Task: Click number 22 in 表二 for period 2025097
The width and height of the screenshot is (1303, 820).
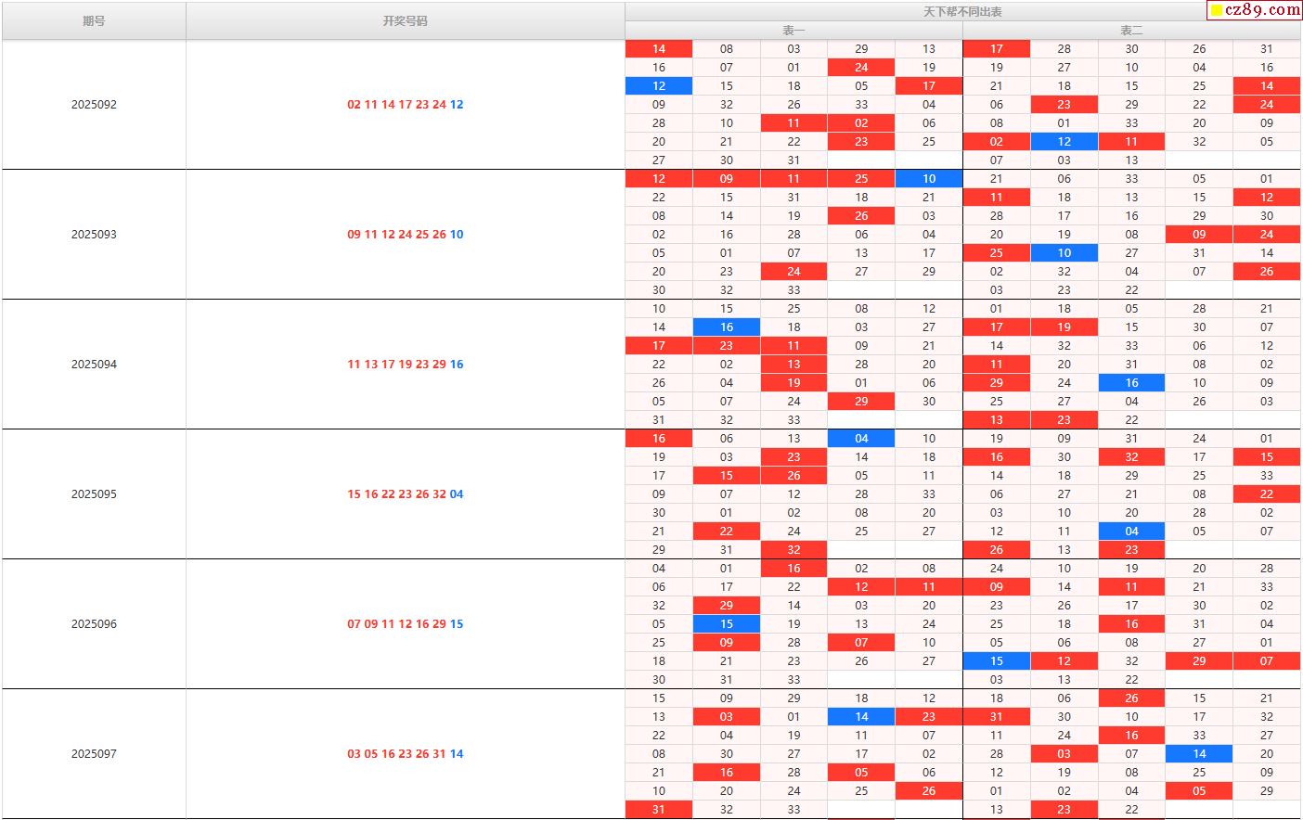Action: pos(1132,810)
